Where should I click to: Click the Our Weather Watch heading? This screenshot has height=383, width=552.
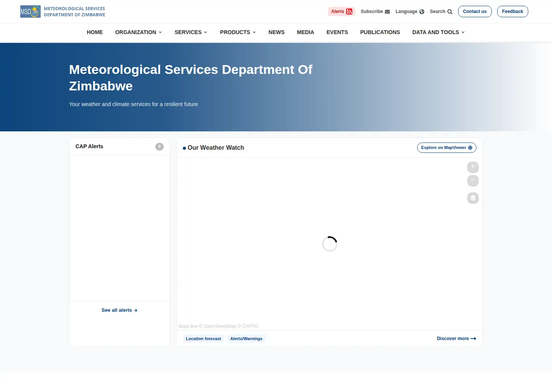point(216,148)
